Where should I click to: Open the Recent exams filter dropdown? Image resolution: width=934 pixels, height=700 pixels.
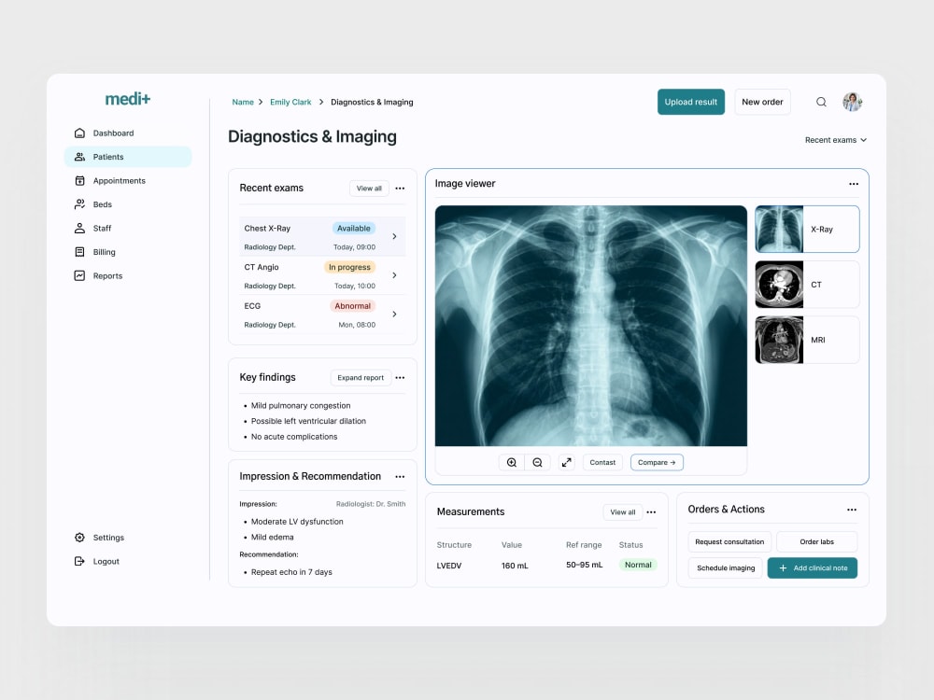836,140
